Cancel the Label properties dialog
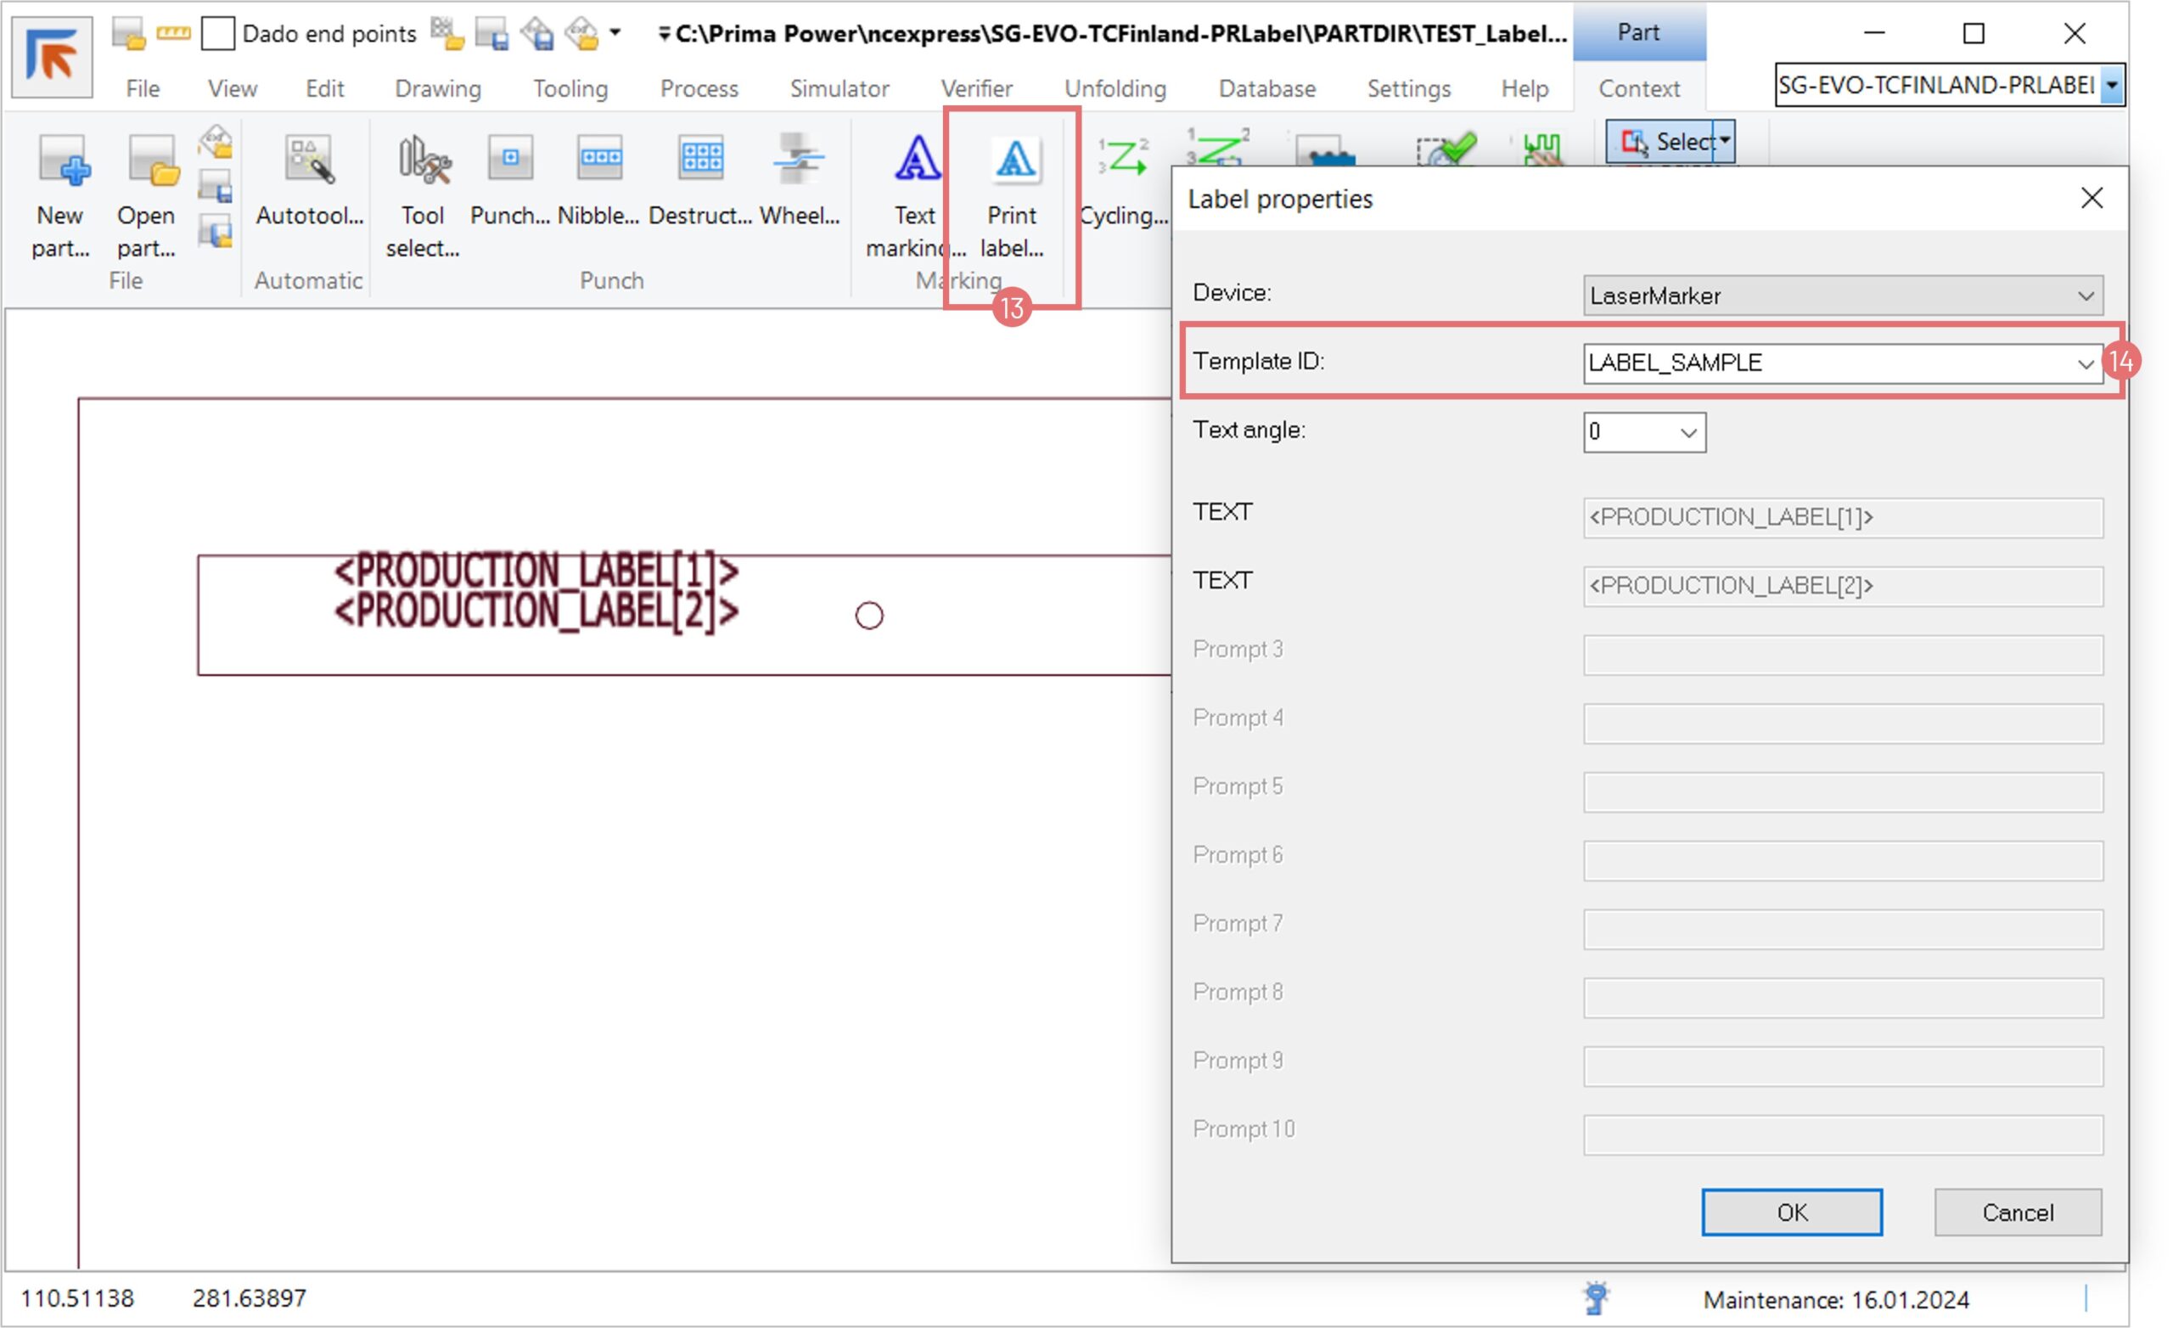2173x1328 pixels. pyautogui.click(x=2017, y=1213)
